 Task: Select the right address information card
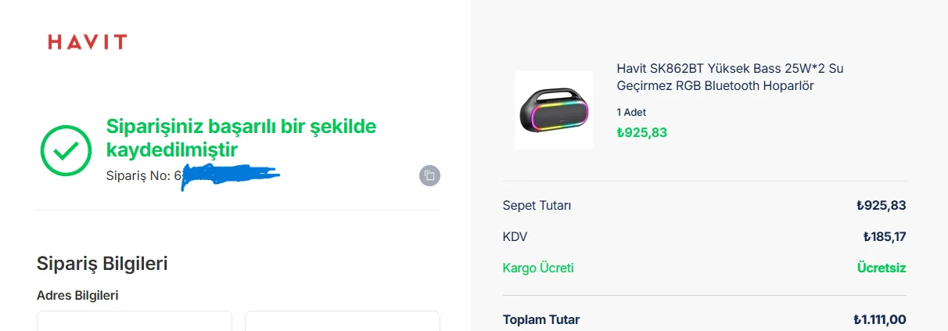pos(343,321)
